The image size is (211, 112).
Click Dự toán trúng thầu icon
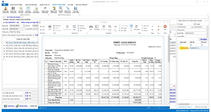(x=28, y=10)
